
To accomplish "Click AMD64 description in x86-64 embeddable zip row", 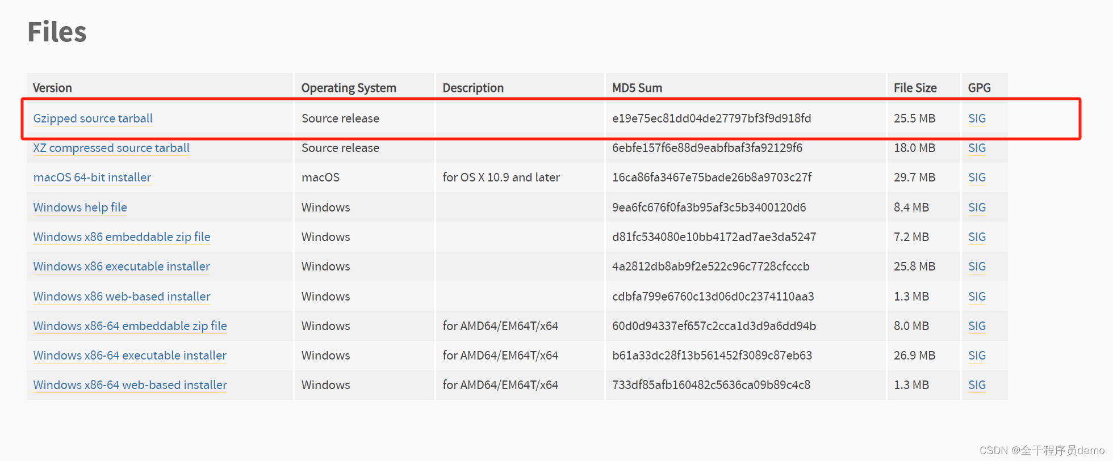I will pyautogui.click(x=500, y=326).
